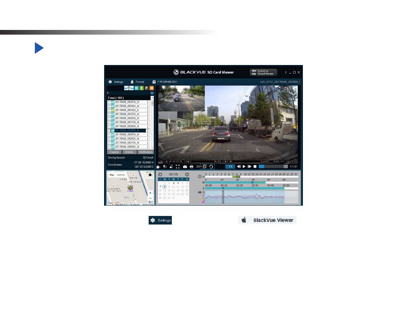
Task: Switch to Cloud Viewer
Action: pyautogui.click(x=263, y=72)
